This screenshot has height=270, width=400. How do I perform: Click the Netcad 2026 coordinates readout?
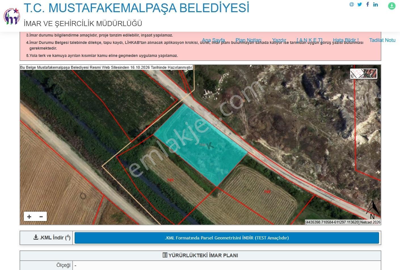click(343, 222)
